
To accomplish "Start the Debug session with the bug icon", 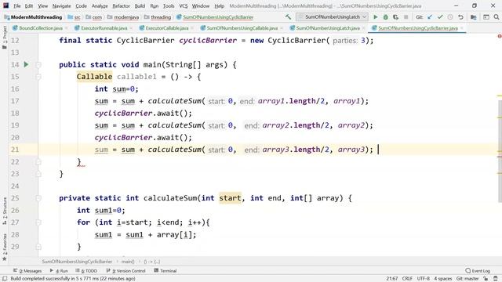I will click(385, 17).
